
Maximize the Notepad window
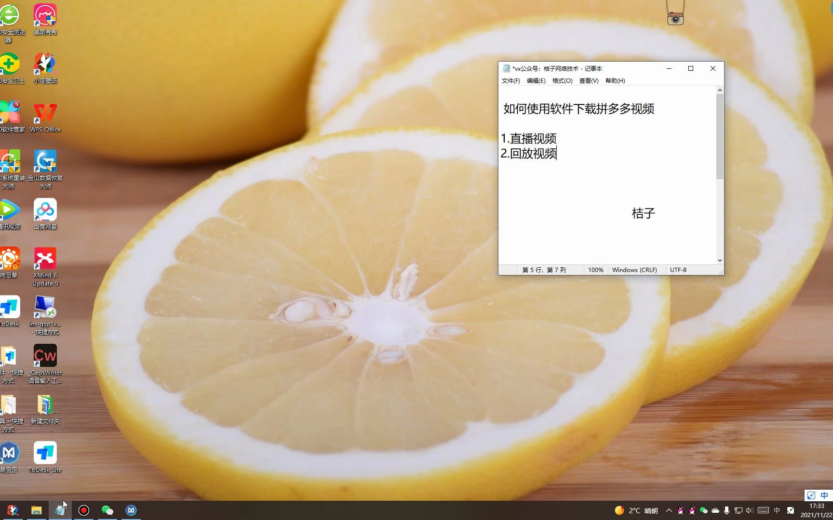(691, 68)
